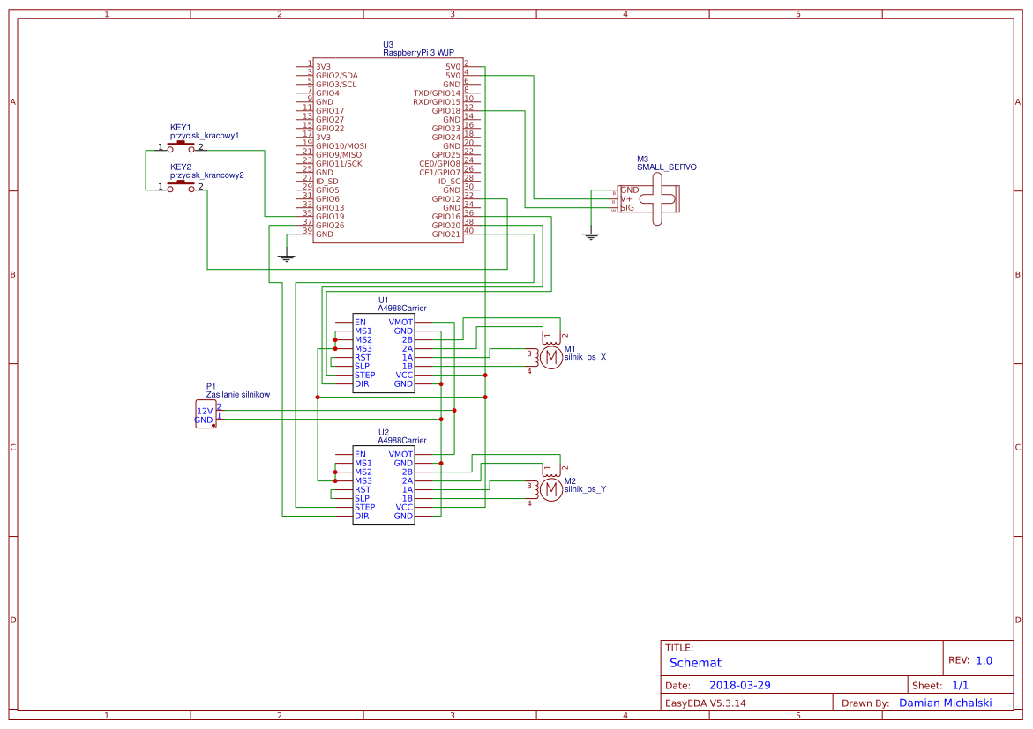Select the silnik_os_X motor M1 symbol
The height and width of the screenshot is (729, 1033).
[x=550, y=357]
